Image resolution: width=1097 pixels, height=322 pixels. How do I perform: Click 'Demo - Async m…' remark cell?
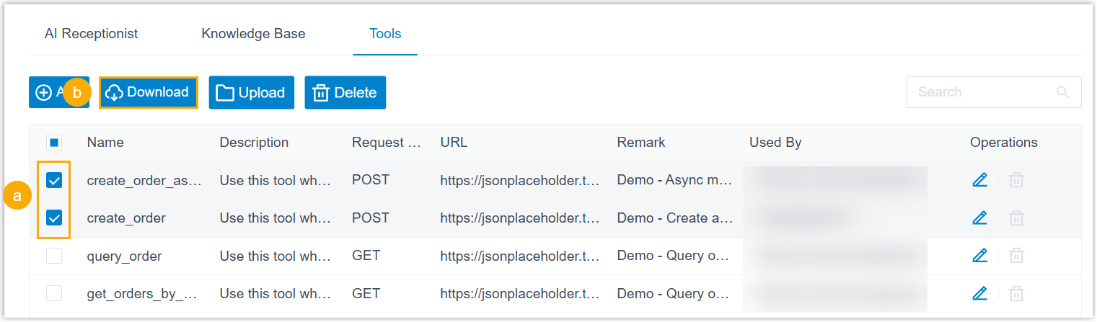point(675,180)
